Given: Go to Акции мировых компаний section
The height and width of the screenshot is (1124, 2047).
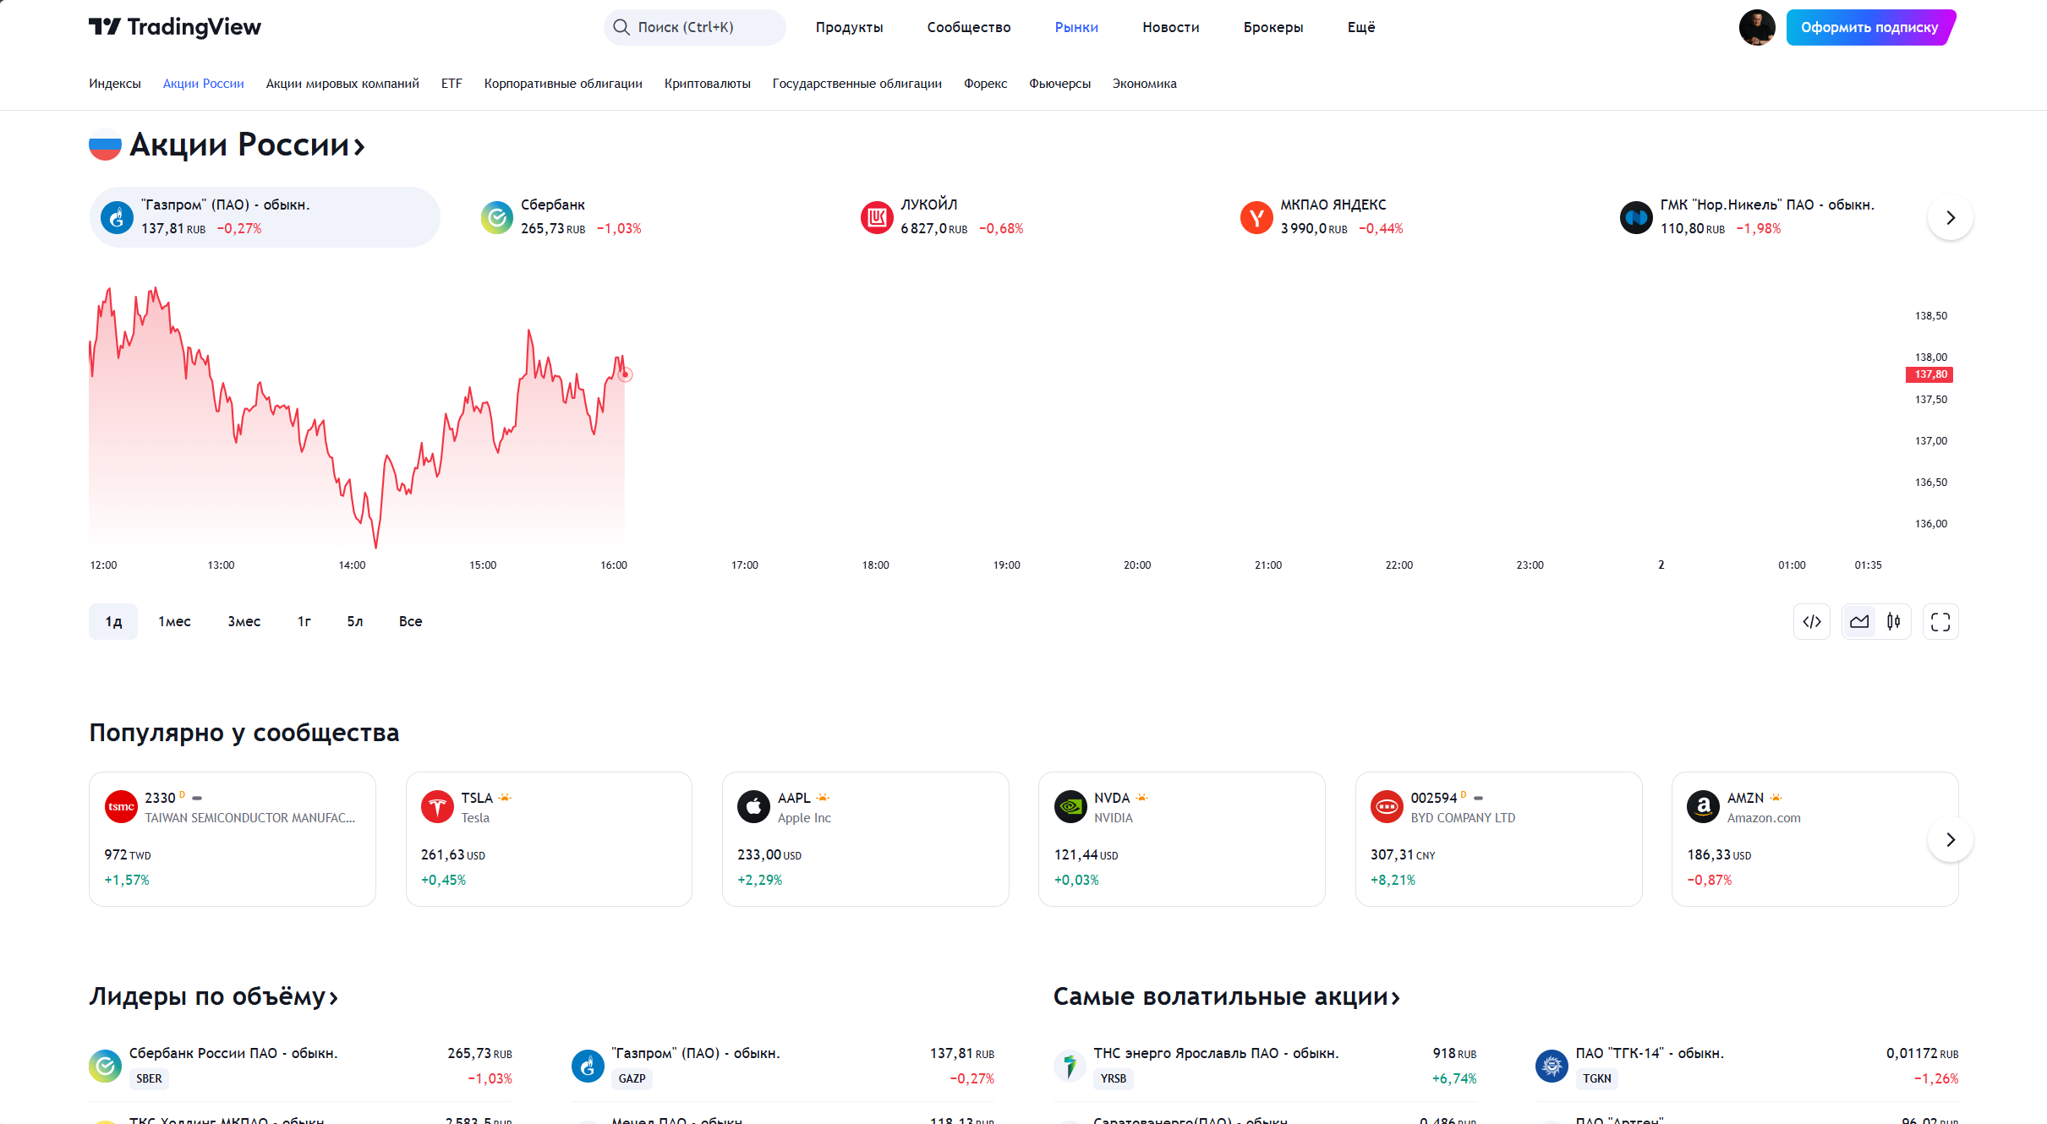Looking at the screenshot, I should coord(342,84).
